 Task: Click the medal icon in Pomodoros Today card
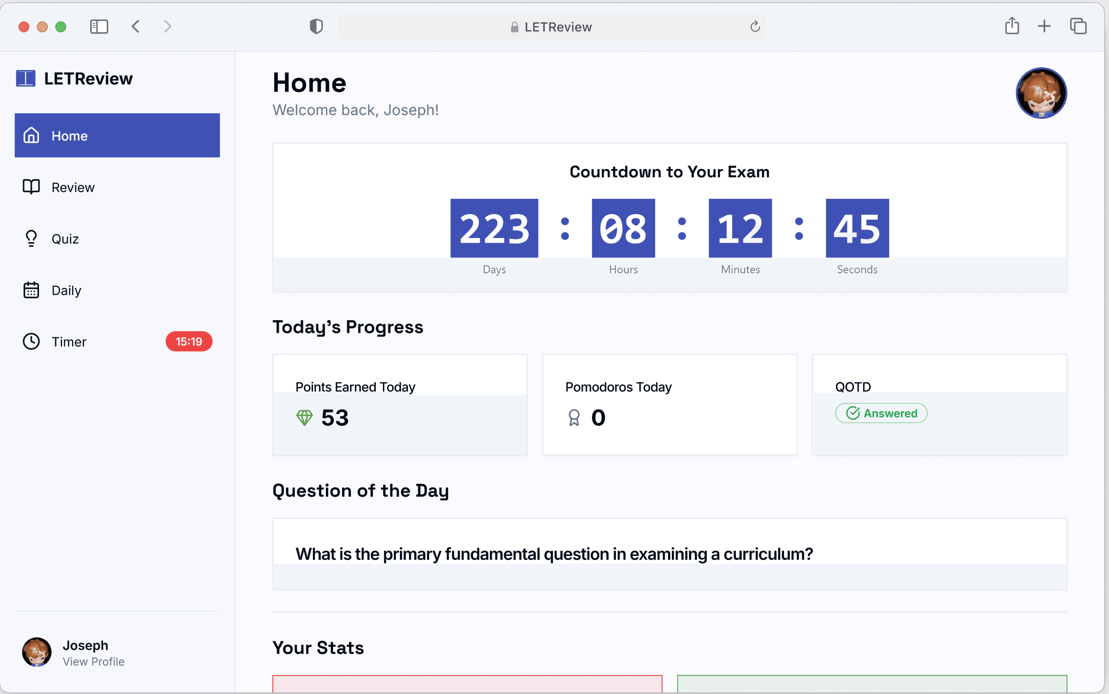[x=573, y=417]
